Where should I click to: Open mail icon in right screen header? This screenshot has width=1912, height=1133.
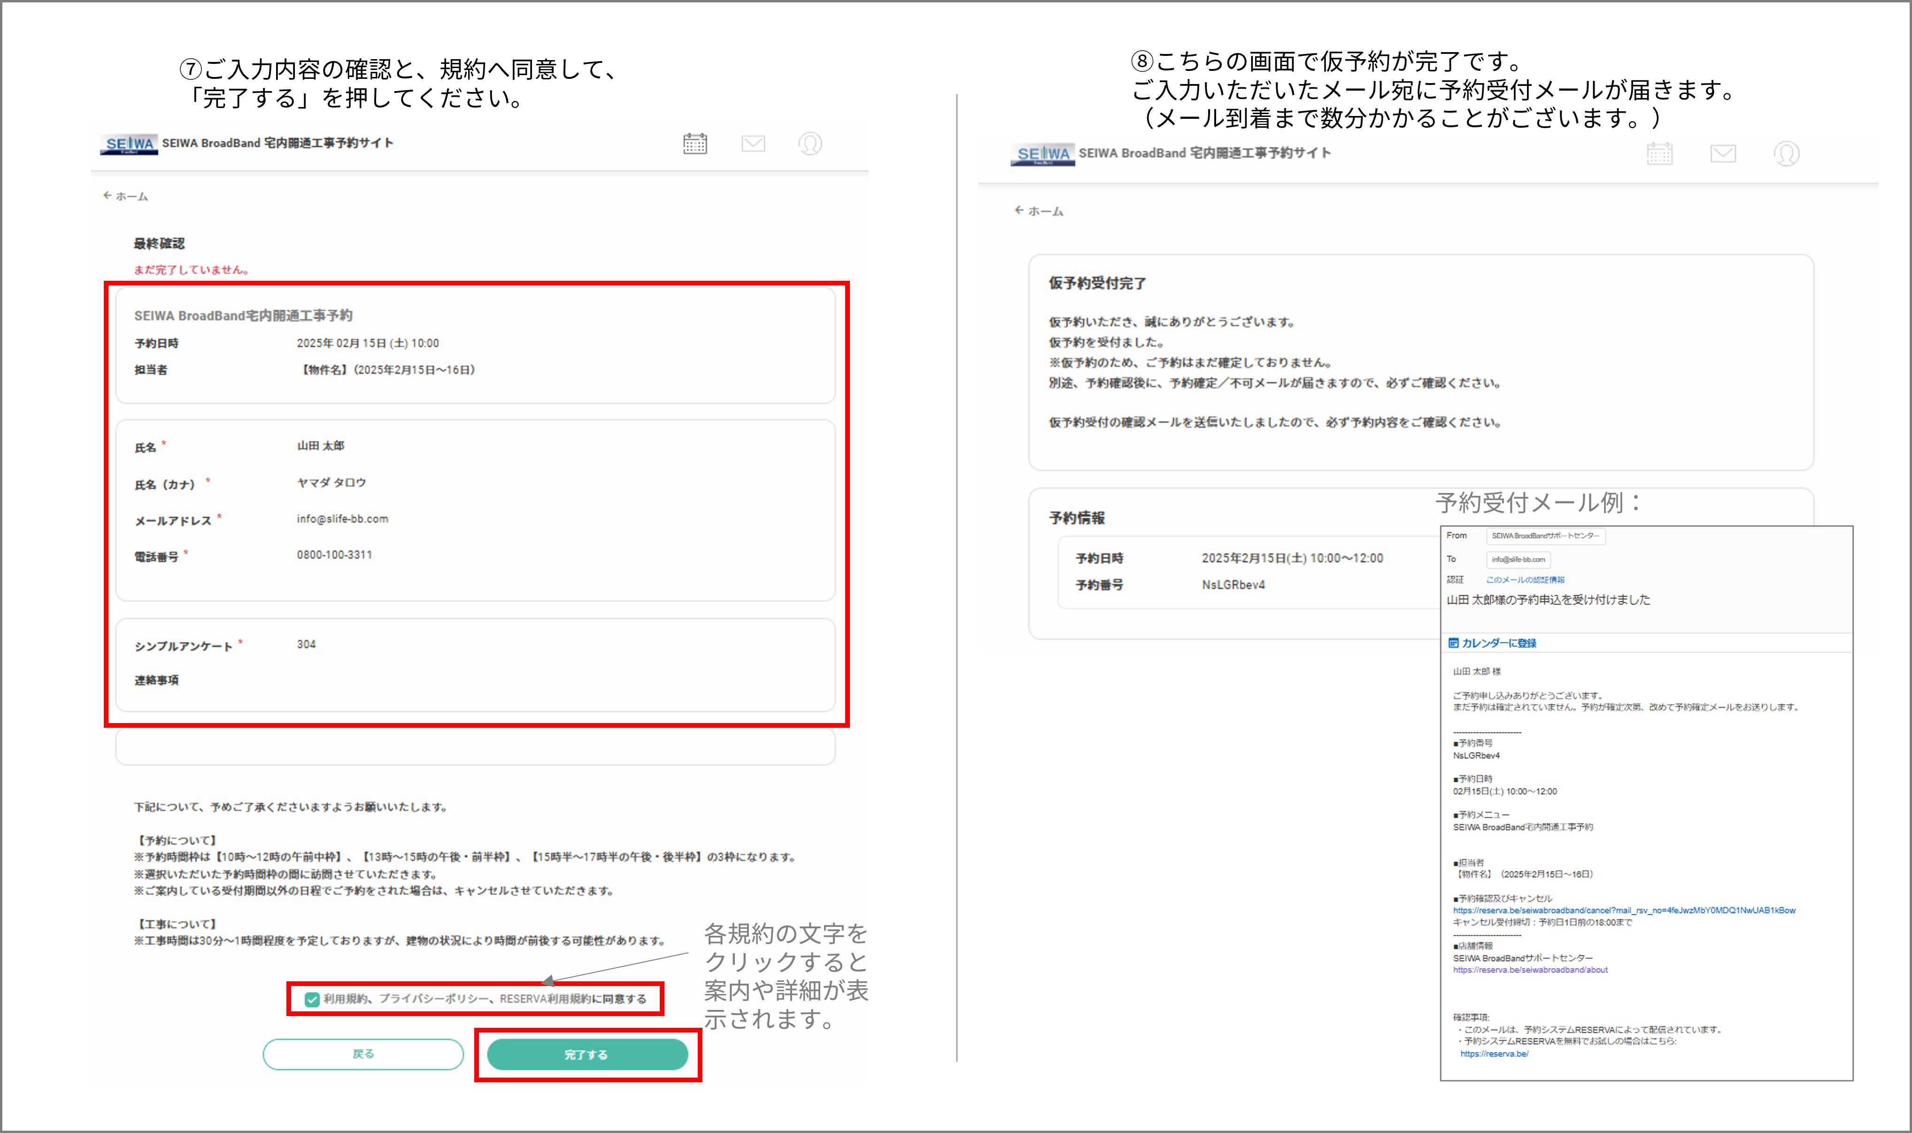[x=1723, y=154]
